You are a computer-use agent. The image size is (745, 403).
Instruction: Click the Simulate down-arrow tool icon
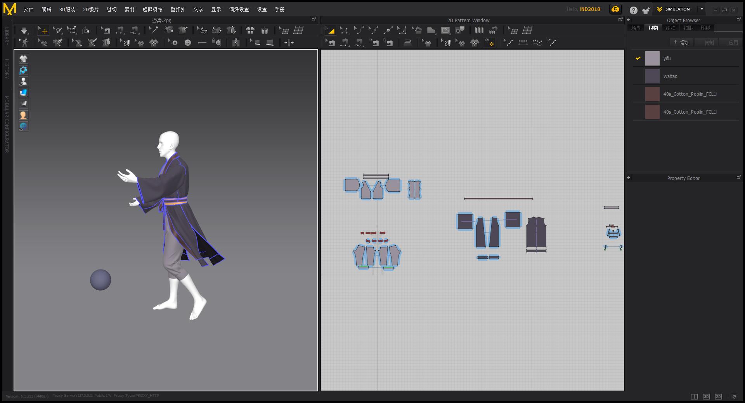(24, 31)
